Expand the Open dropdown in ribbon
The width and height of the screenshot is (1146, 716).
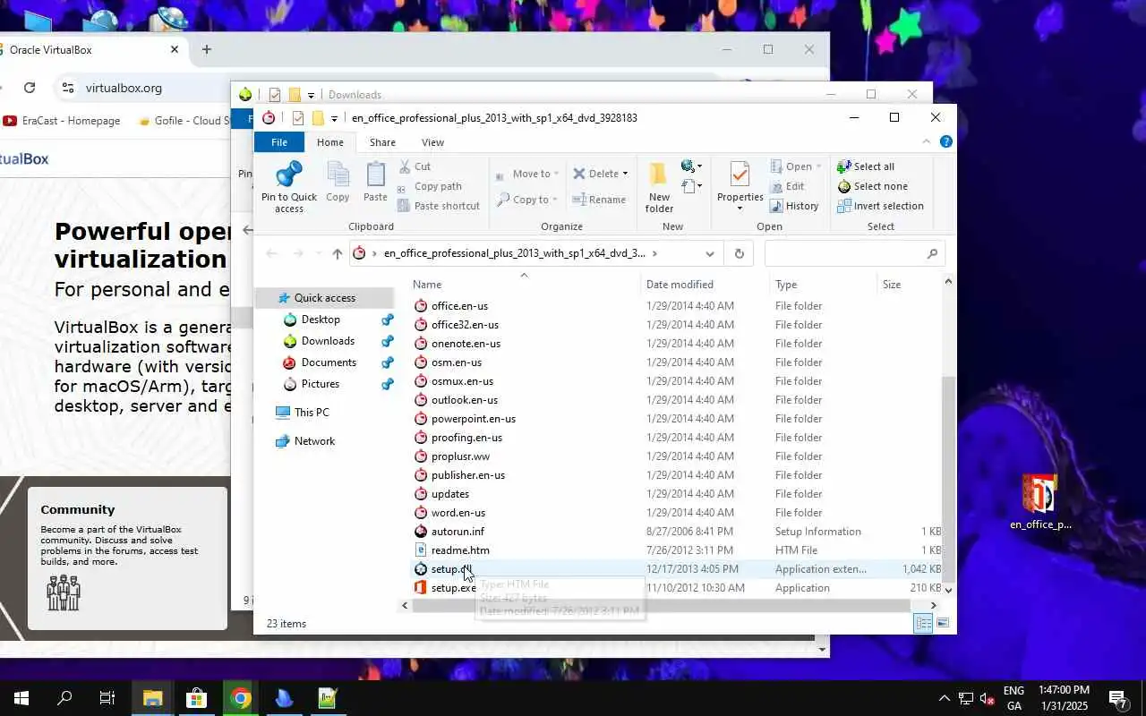point(819,166)
